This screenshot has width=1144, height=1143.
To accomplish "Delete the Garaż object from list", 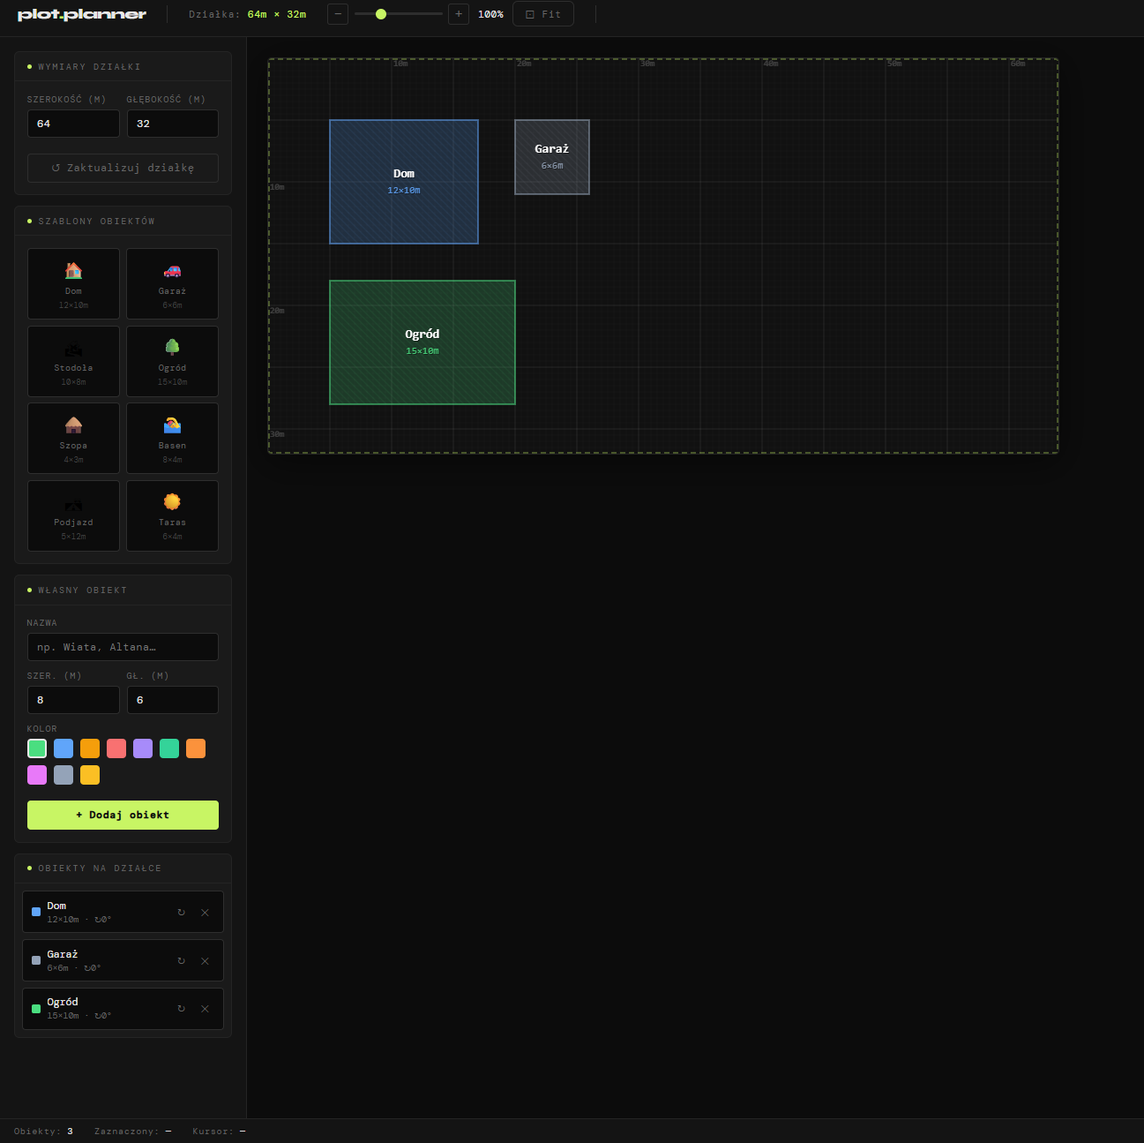I will coord(205,961).
